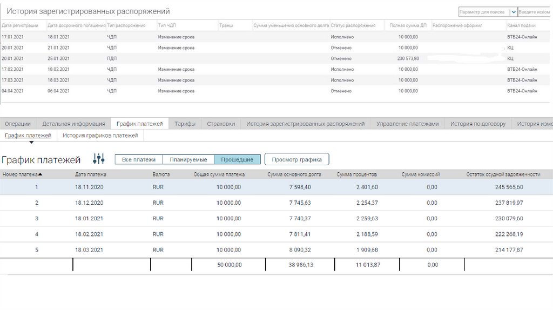Open the payment schedule filter settings icon

(x=98, y=159)
